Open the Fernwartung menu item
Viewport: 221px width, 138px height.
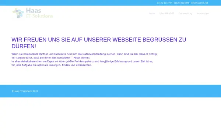pyautogui.click(x=185, y=13)
